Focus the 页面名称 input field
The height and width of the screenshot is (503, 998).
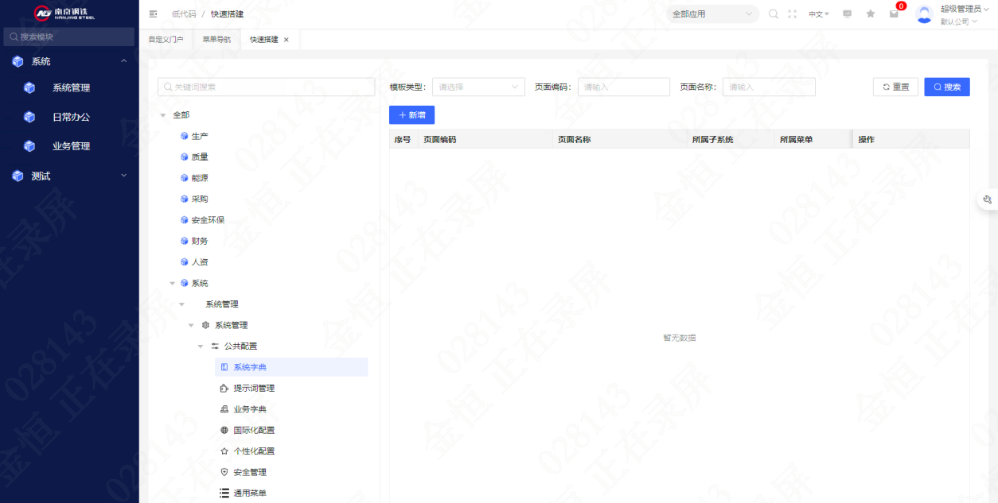coord(769,87)
